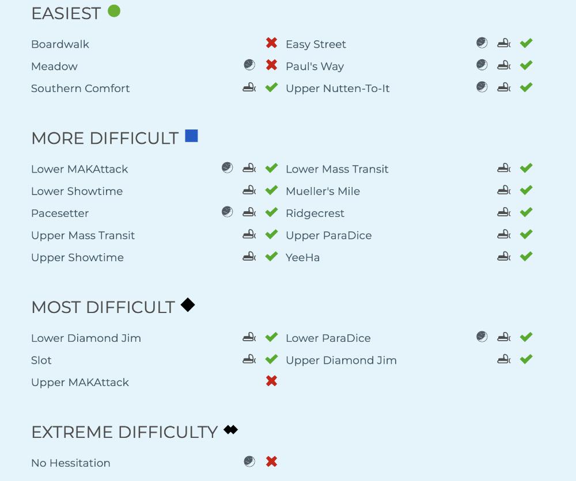Viewport: 576px width, 481px height.
Task: Click the MOST DIFFICULT section heading
Action: [103, 307]
